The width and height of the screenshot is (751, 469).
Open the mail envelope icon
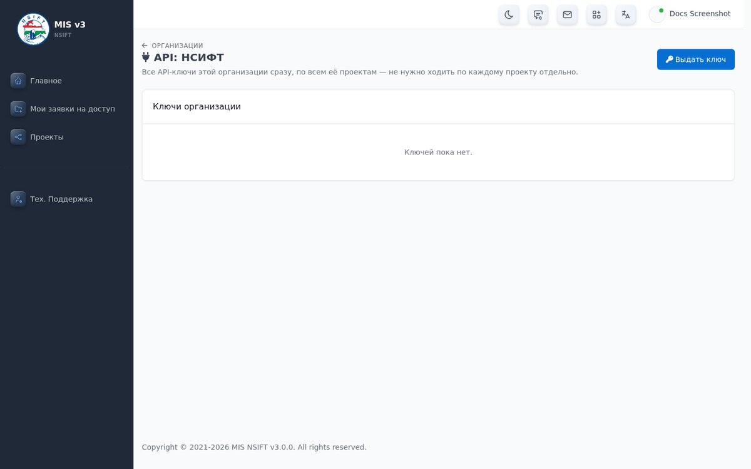tap(567, 14)
